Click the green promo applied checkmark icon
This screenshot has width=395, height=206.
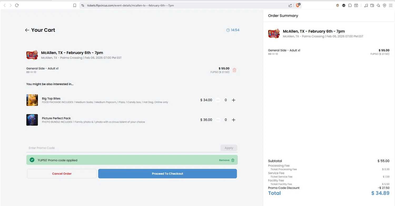click(x=32, y=160)
